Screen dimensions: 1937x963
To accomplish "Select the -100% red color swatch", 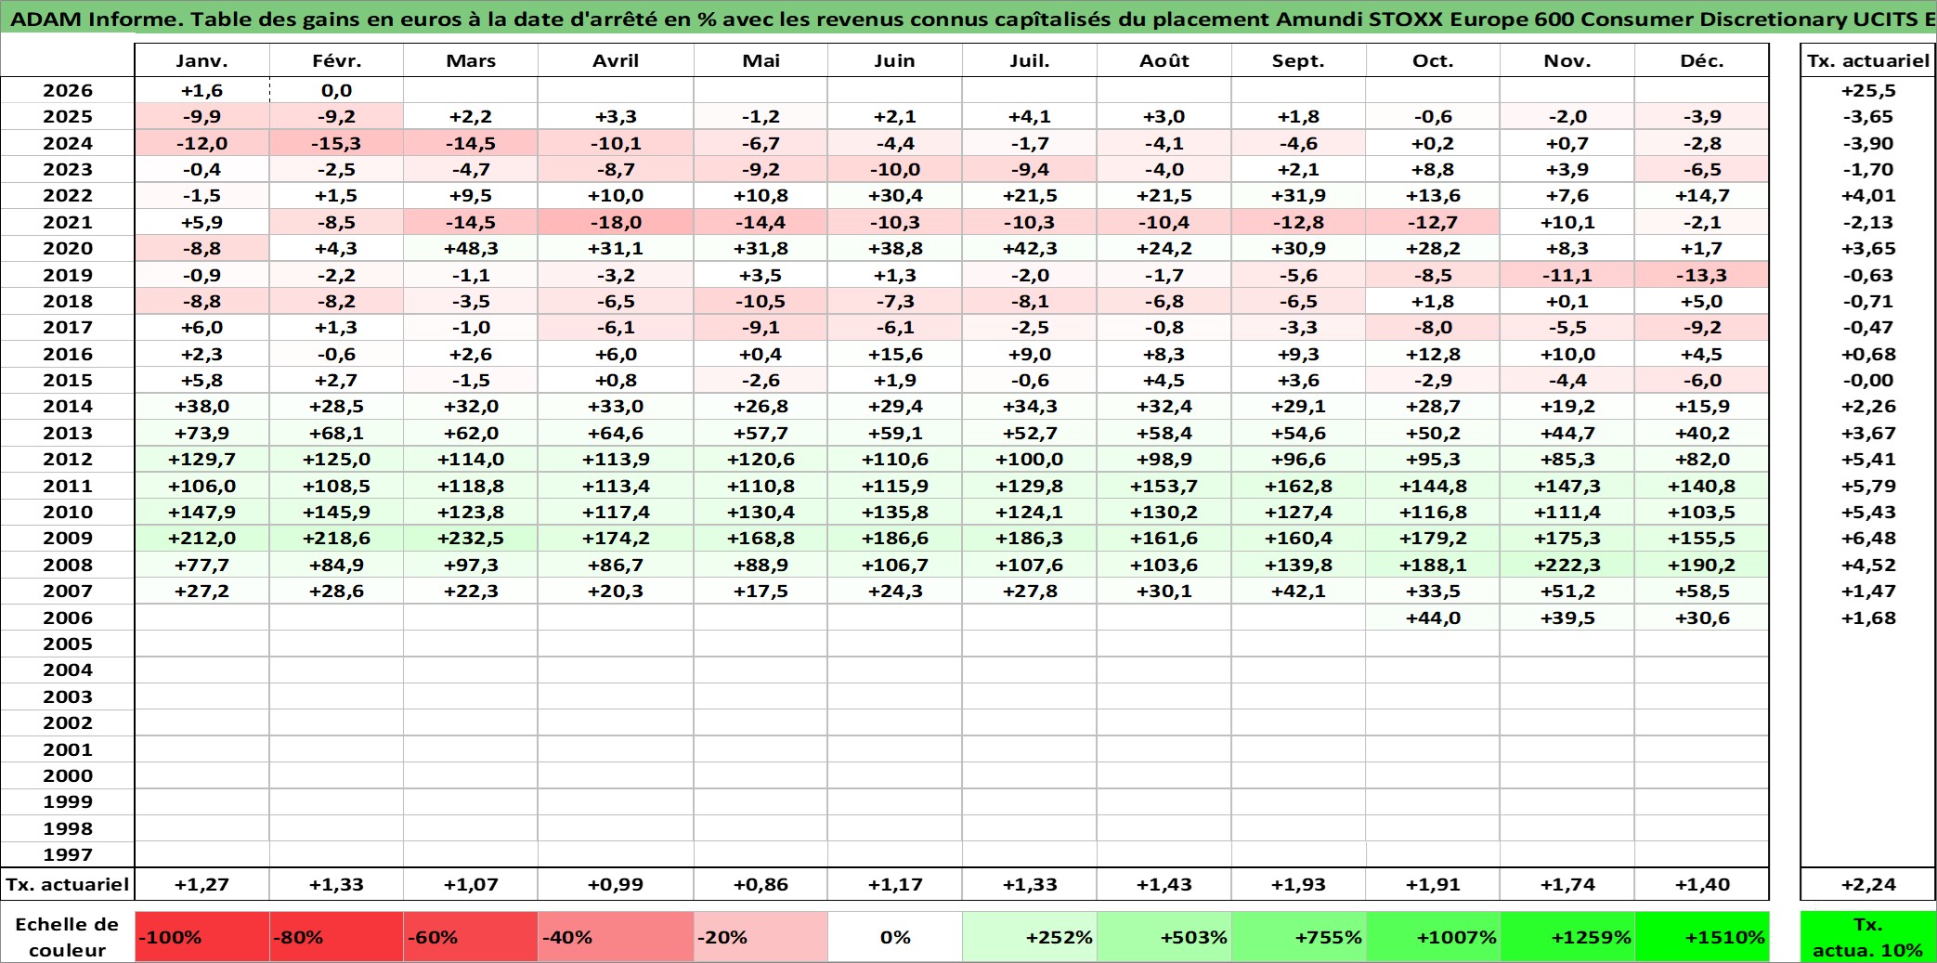I will [x=202, y=937].
